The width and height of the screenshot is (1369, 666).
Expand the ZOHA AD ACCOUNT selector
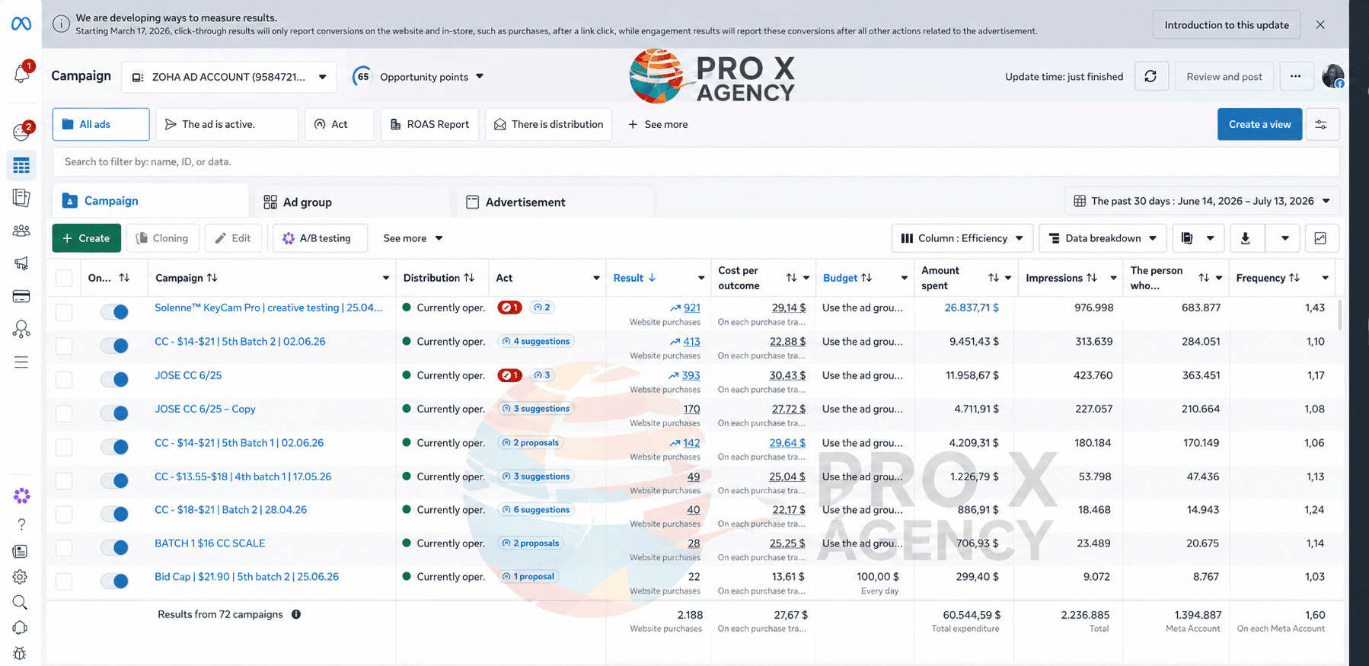[228, 77]
